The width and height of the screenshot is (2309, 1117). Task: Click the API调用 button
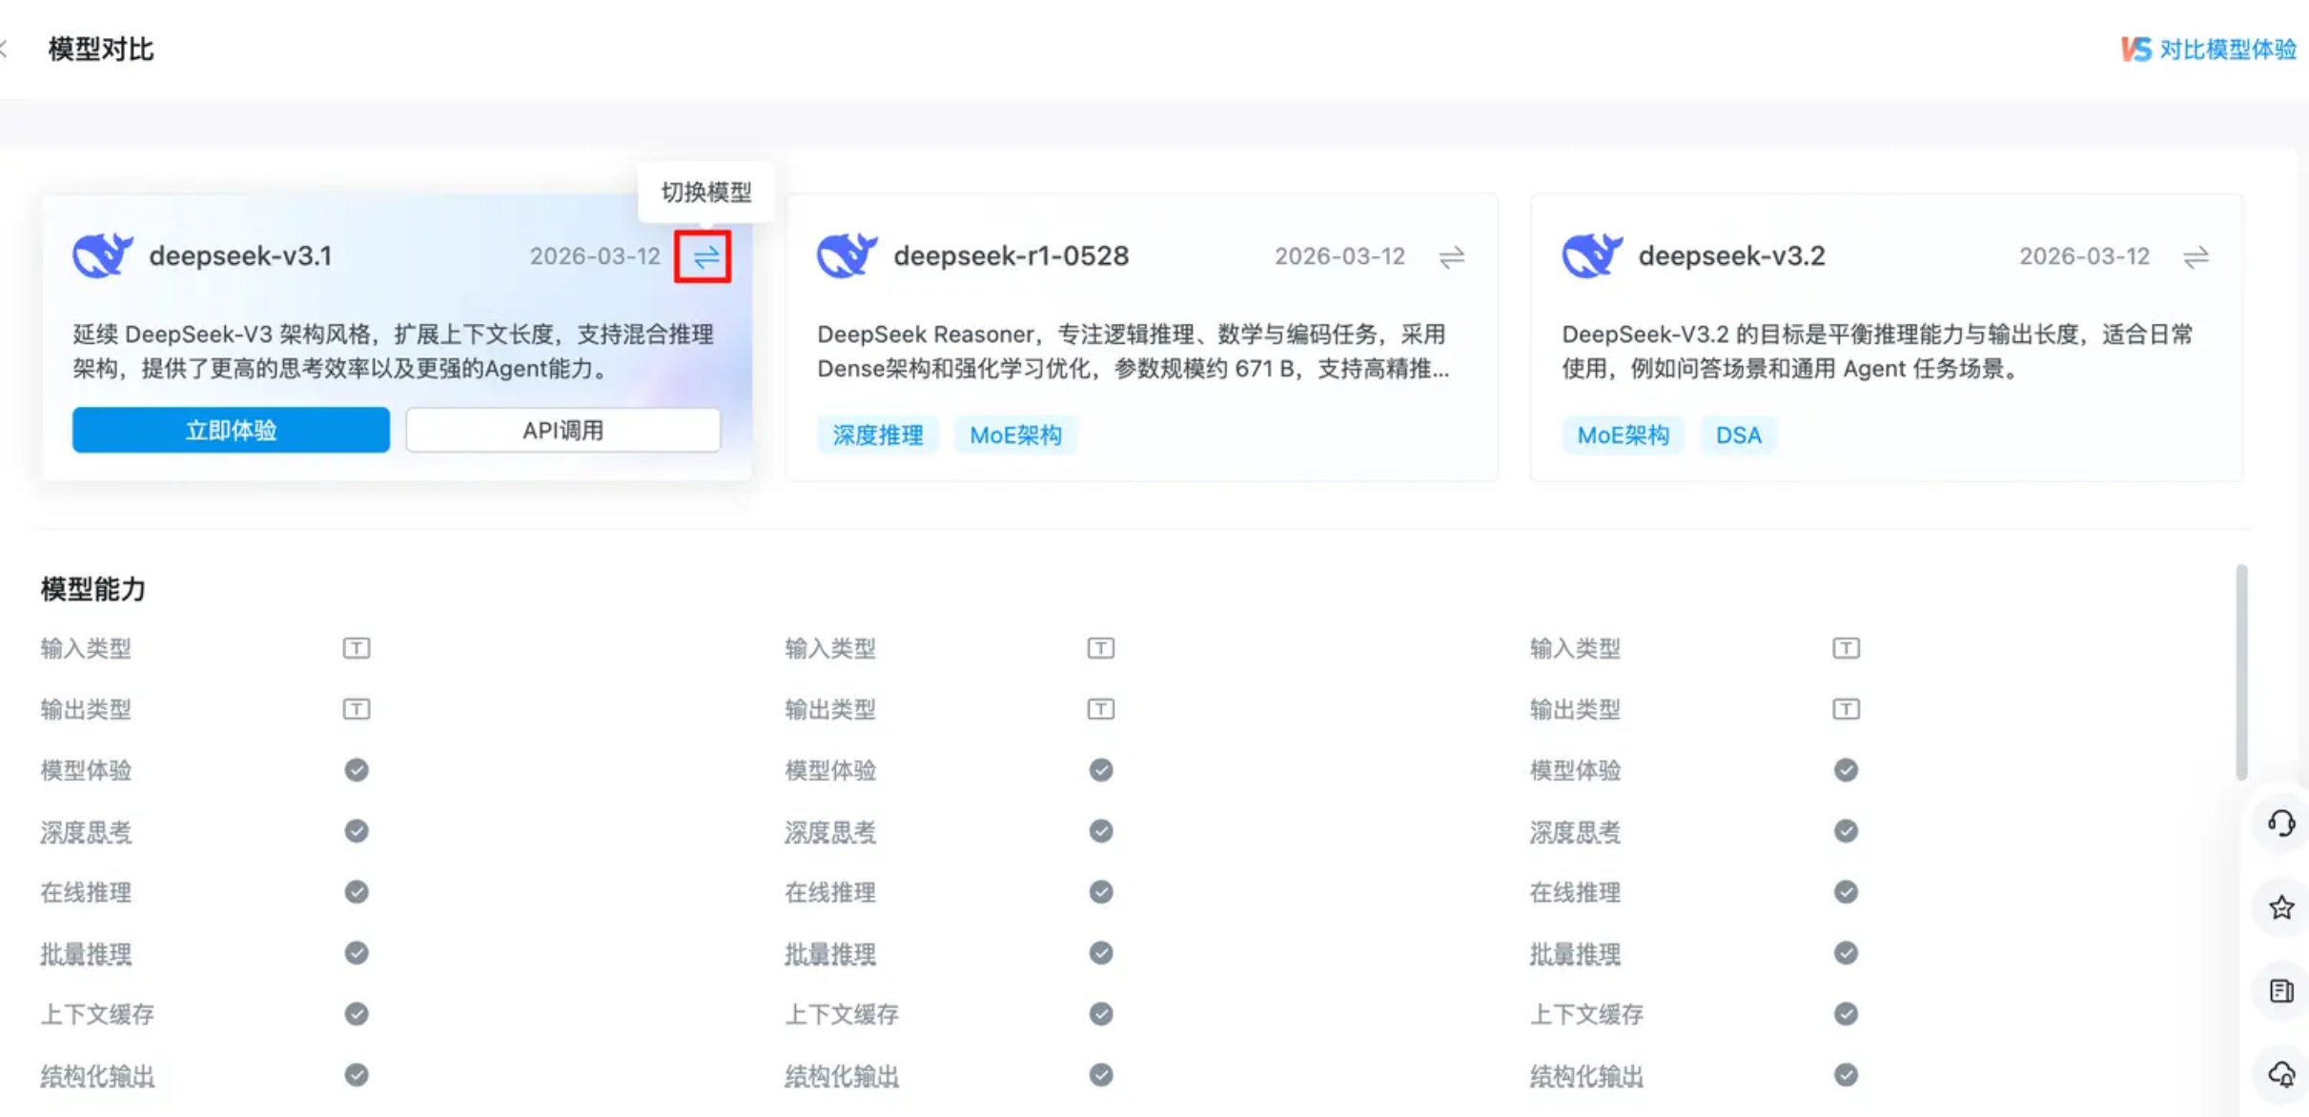pyautogui.click(x=562, y=430)
